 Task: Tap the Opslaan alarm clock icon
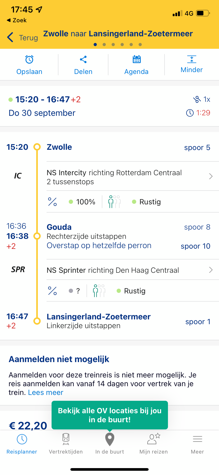[x=29, y=60]
